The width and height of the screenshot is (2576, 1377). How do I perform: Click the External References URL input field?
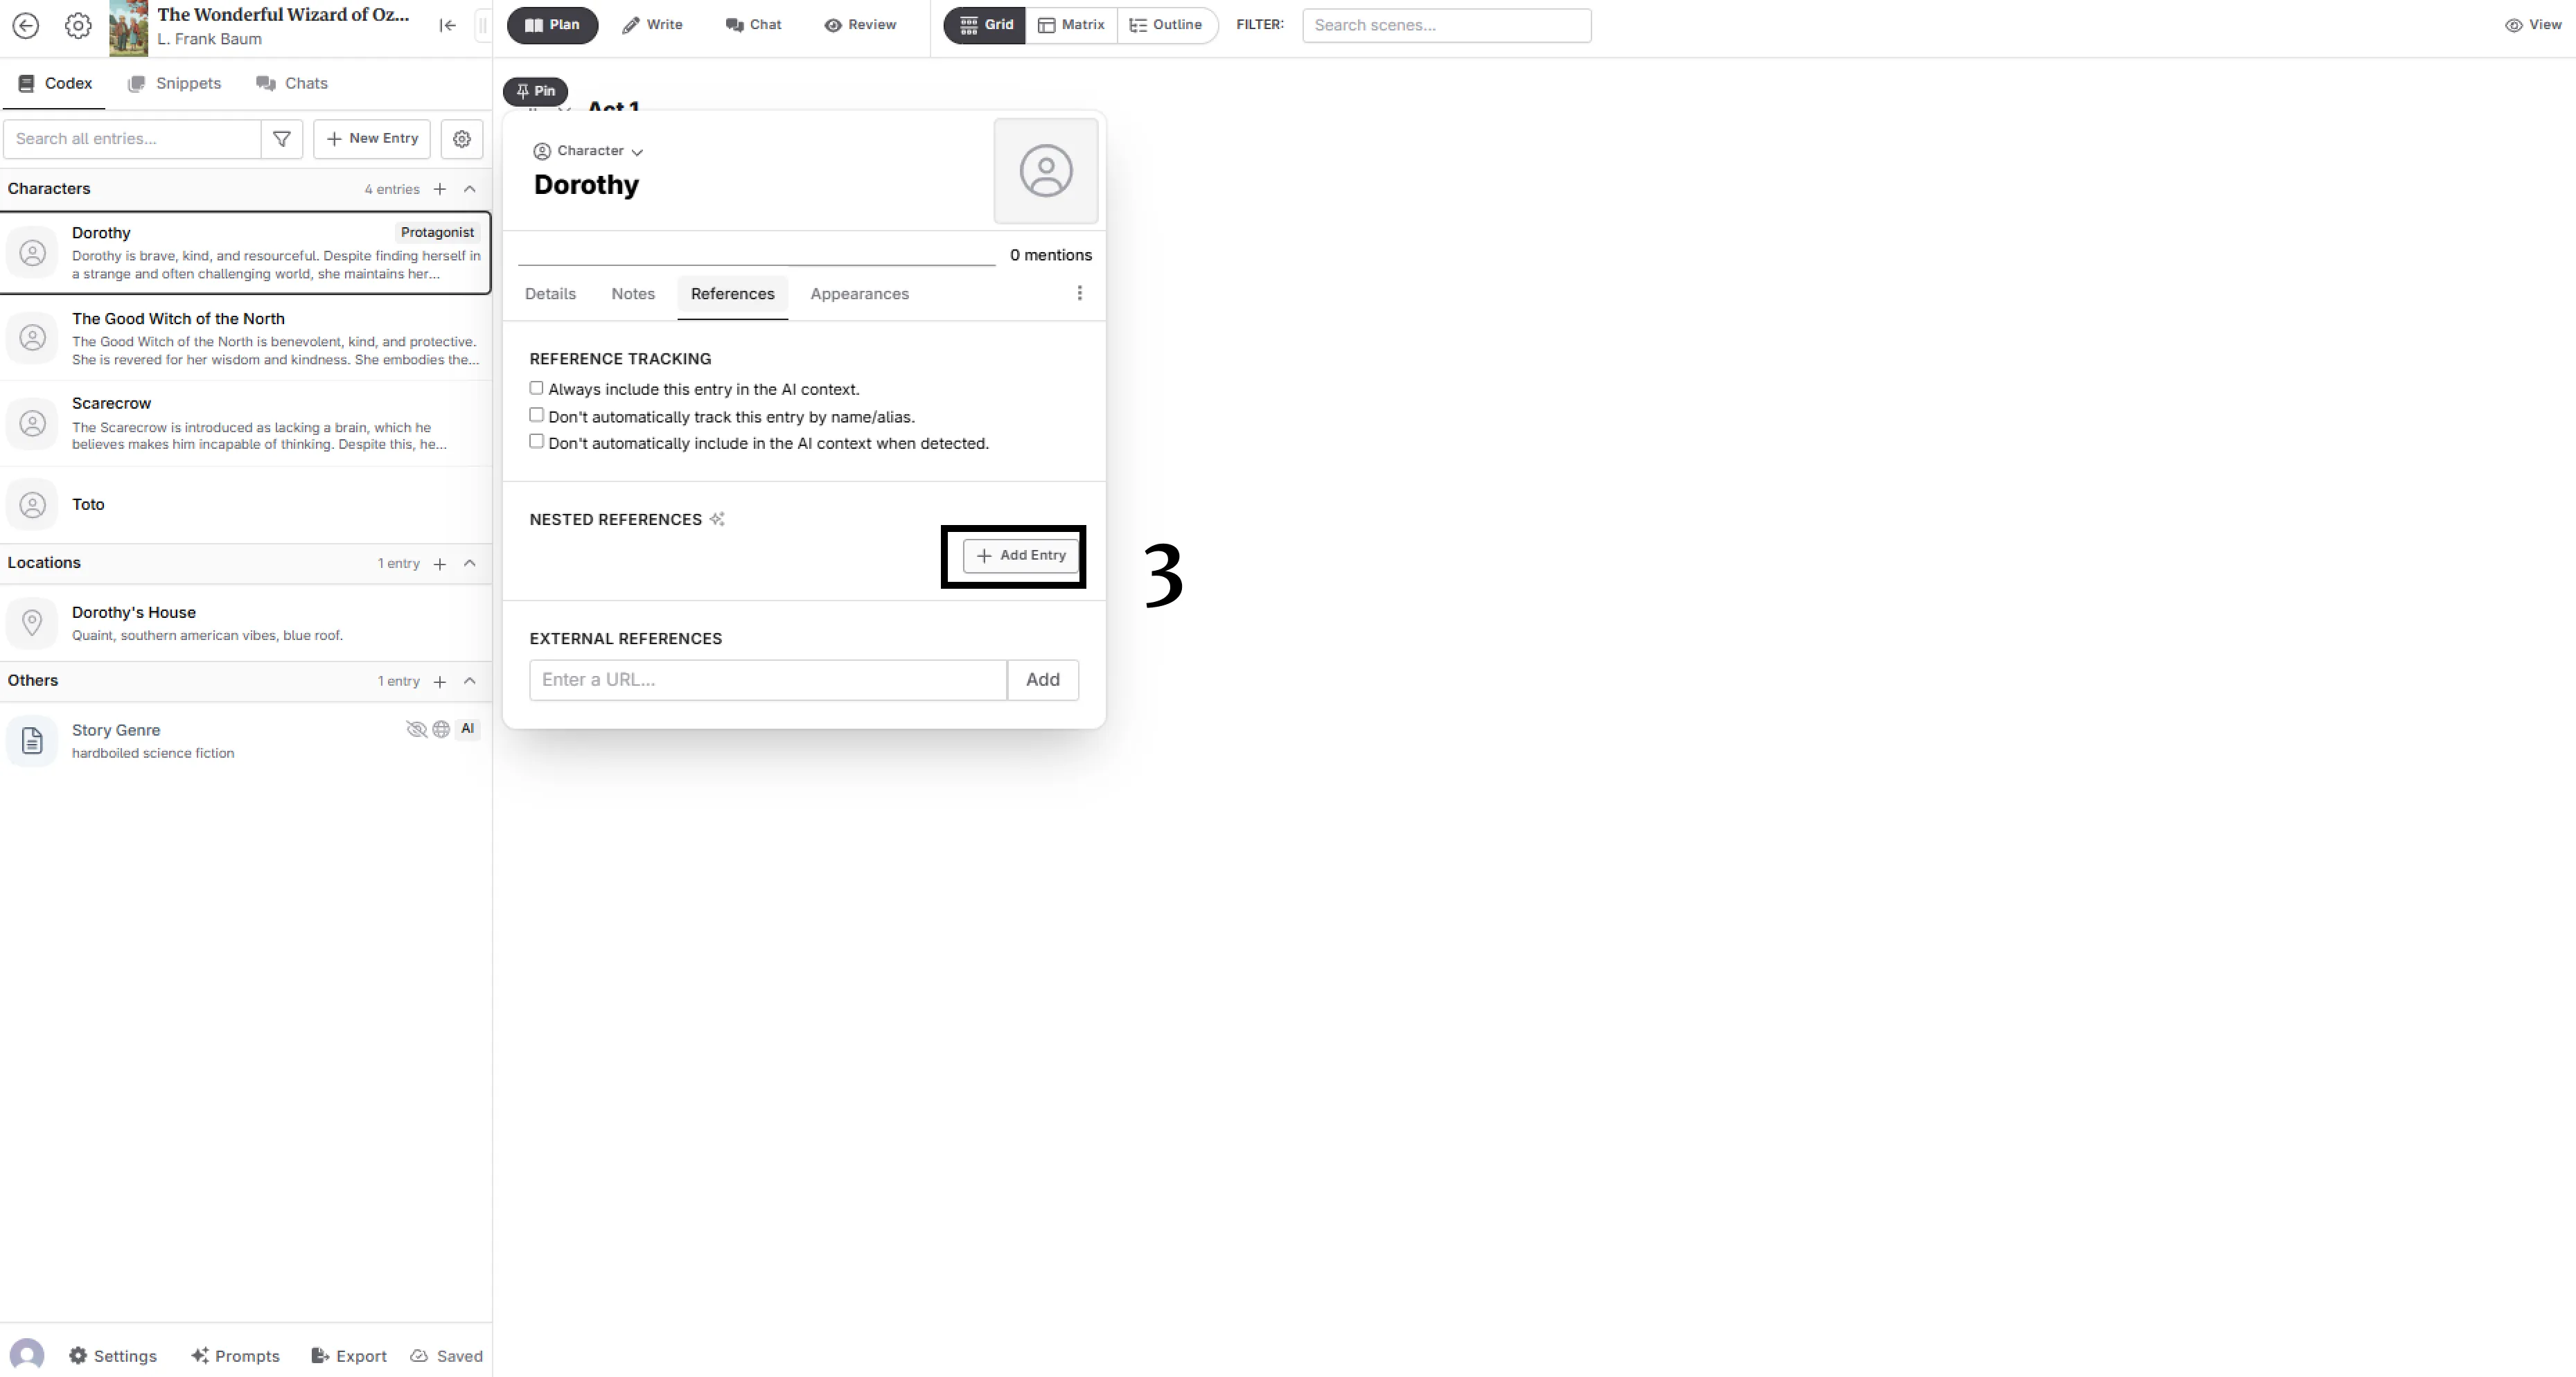(768, 678)
